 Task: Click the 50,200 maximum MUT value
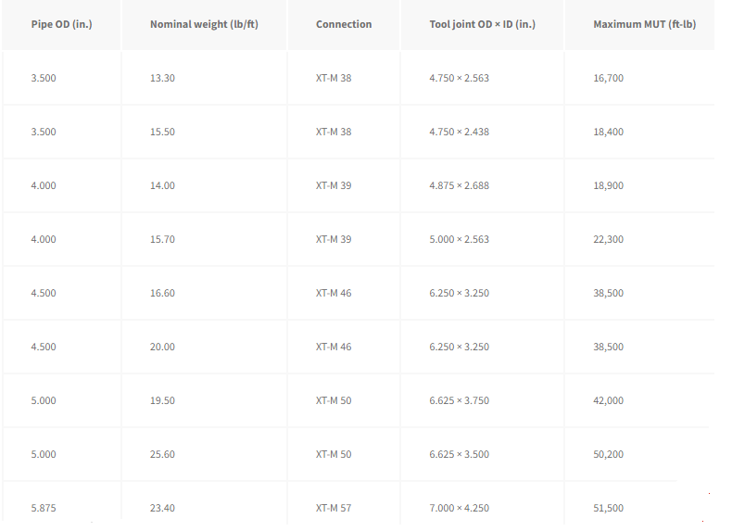[608, 454]
